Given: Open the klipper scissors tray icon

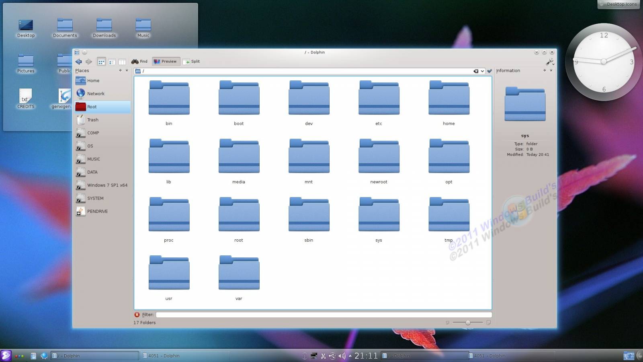Looking at the screenshot, I should coord(323,356).
